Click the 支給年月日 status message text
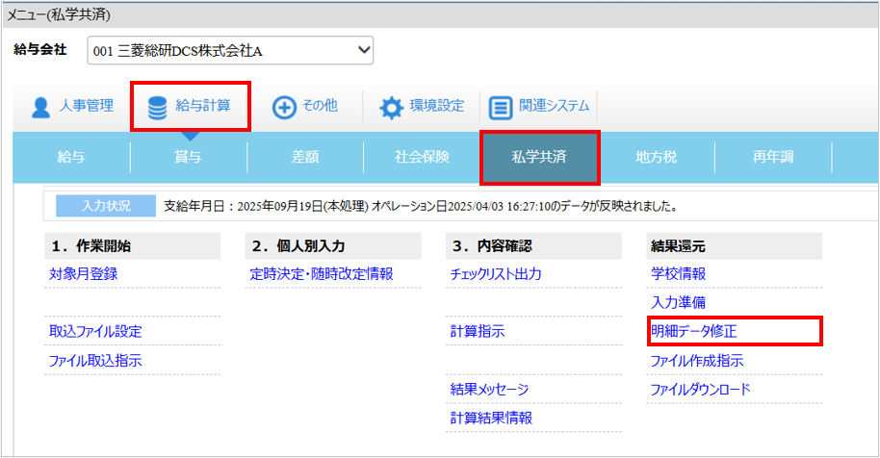This screenshot has width=880, height=458. pos(421,206)
